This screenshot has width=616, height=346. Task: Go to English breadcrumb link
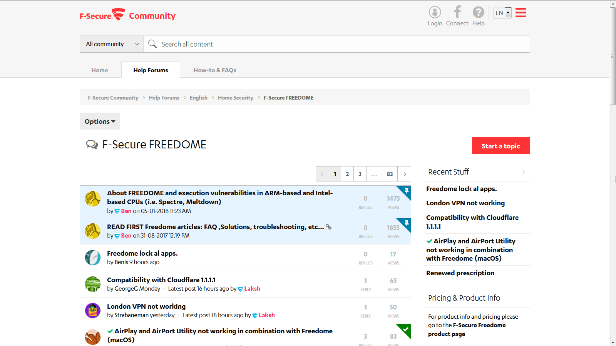click(x=199, y=98)
